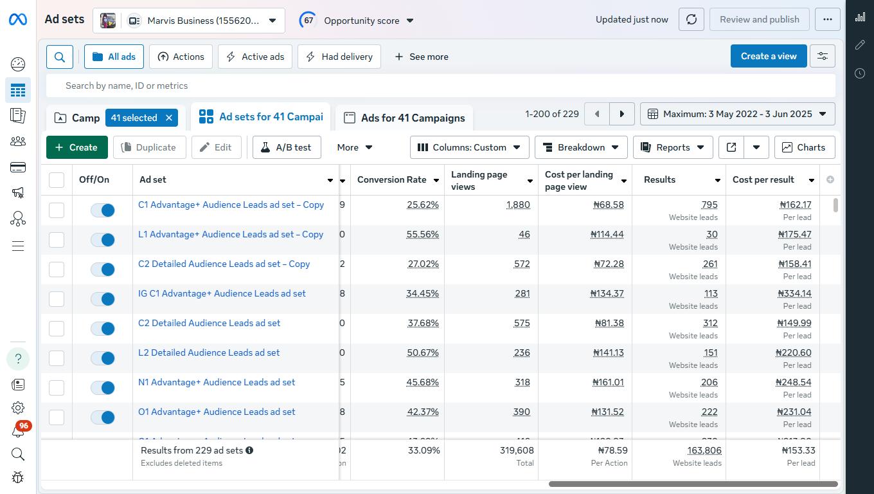Open Campaigns table icon in sidebar
Screen dimensions: 874x494
[x=18, y=90]
